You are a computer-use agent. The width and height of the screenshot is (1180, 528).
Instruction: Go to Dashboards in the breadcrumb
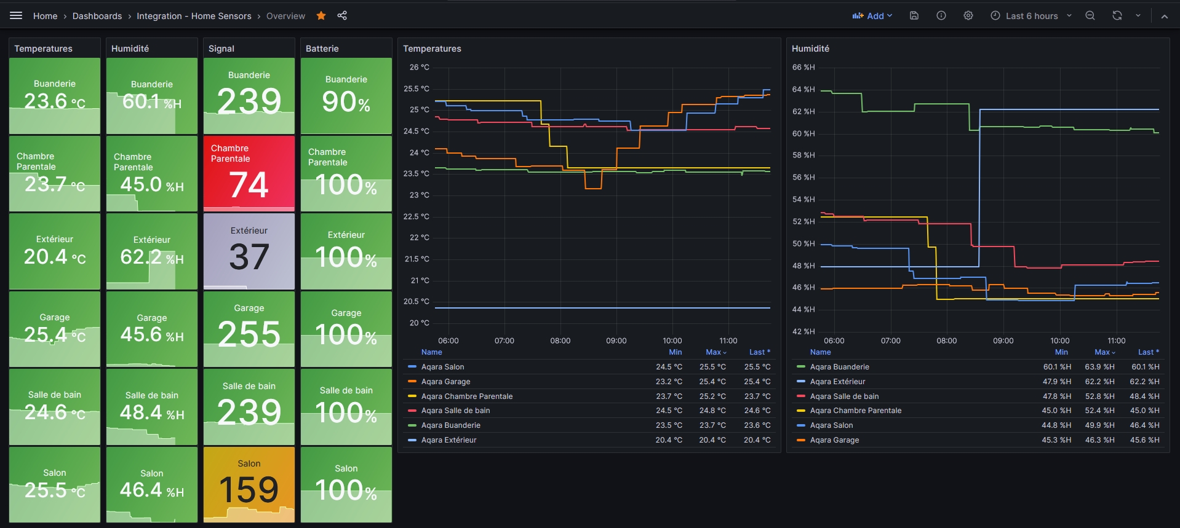(x=97, y=16)
